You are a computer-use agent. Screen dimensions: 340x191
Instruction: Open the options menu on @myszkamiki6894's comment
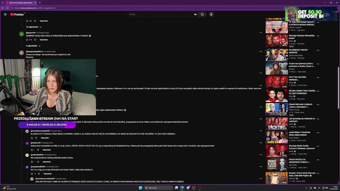(261, 167)
